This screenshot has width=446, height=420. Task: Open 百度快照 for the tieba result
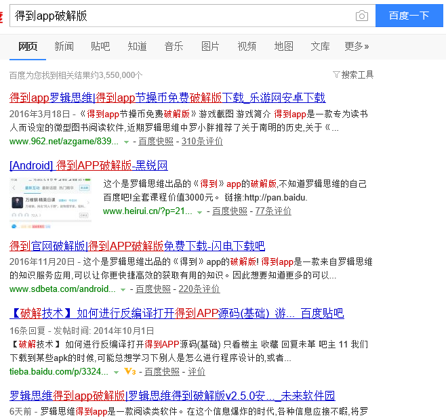[x=162, y=372]
